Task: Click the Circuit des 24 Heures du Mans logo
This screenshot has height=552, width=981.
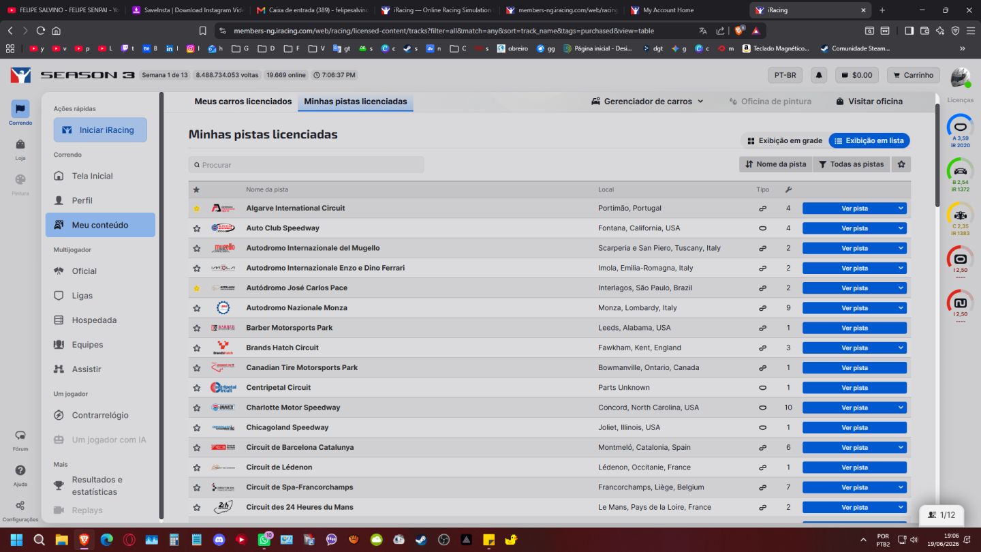Action: click(223, 507)
